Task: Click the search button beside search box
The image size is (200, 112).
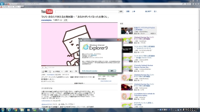Action: 121,12
